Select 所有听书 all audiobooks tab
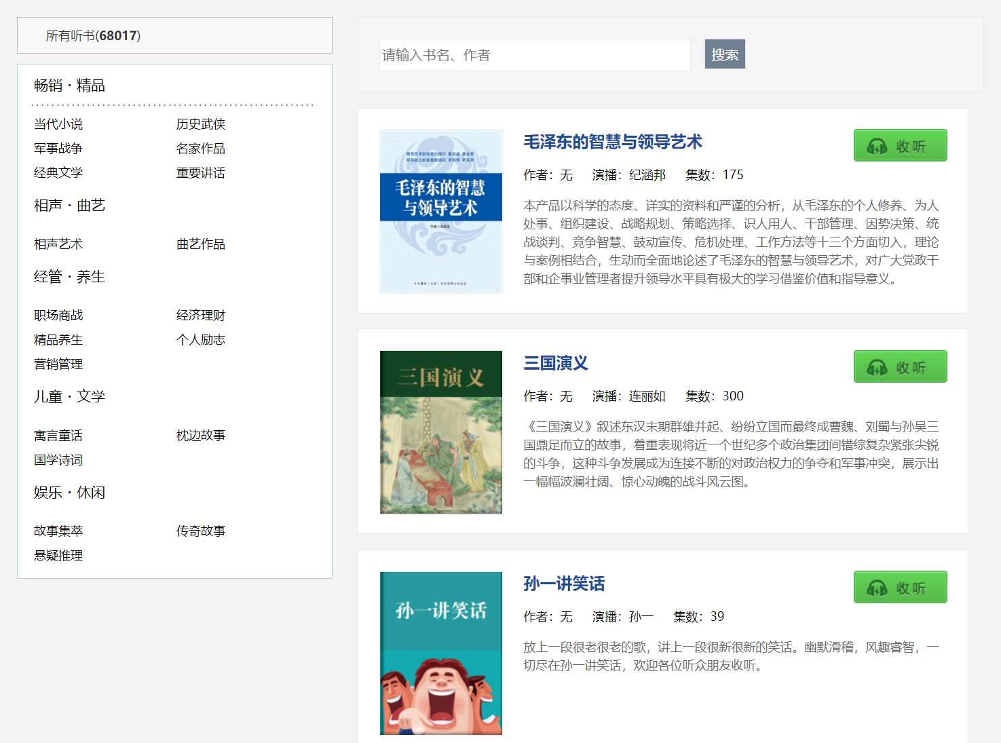 93,36
